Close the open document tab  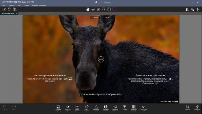pyautogui.click(x=17, y=14)
